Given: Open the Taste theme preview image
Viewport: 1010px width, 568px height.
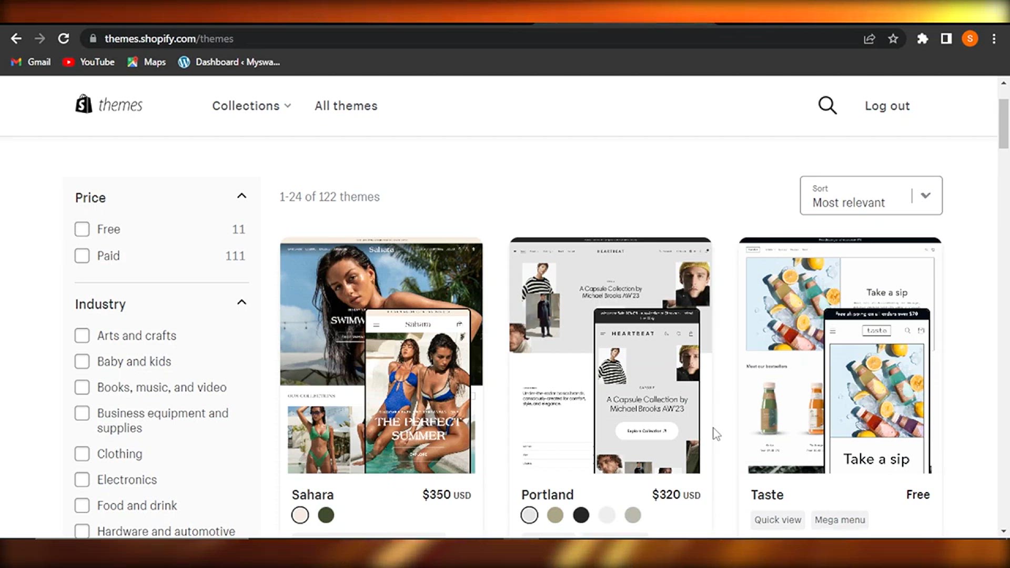Looking at the screenshot, I should [840, 356].
